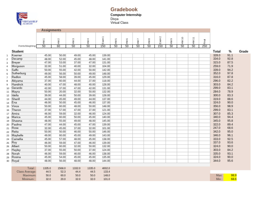Select the instructor name Divya
This screenshot has width=257, height=199.
tap(114, 19)
